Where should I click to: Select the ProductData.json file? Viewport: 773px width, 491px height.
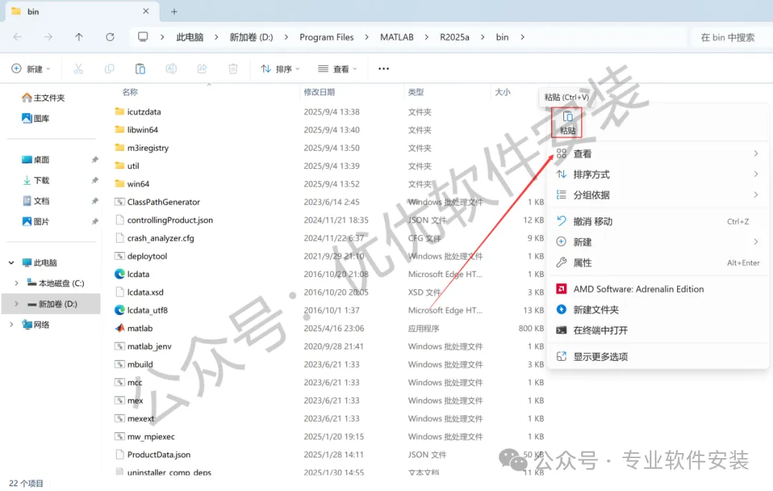click(153, 454)
